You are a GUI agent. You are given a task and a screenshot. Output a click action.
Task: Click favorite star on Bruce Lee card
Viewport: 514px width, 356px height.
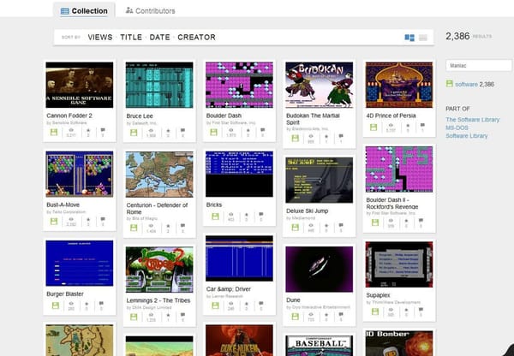click(x=168, y=133)
